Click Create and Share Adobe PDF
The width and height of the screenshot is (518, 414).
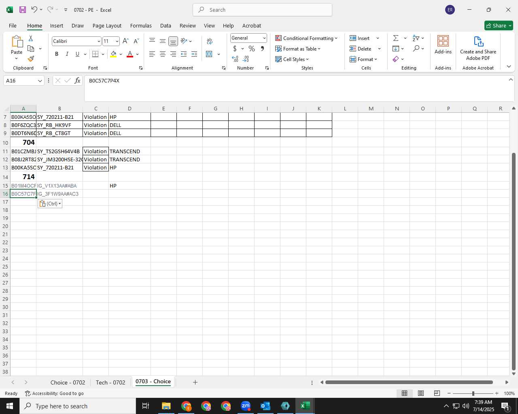478,49
